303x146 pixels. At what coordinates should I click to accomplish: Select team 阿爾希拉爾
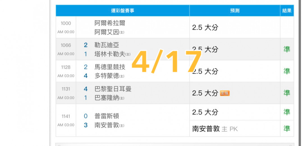tap(110, 23)
